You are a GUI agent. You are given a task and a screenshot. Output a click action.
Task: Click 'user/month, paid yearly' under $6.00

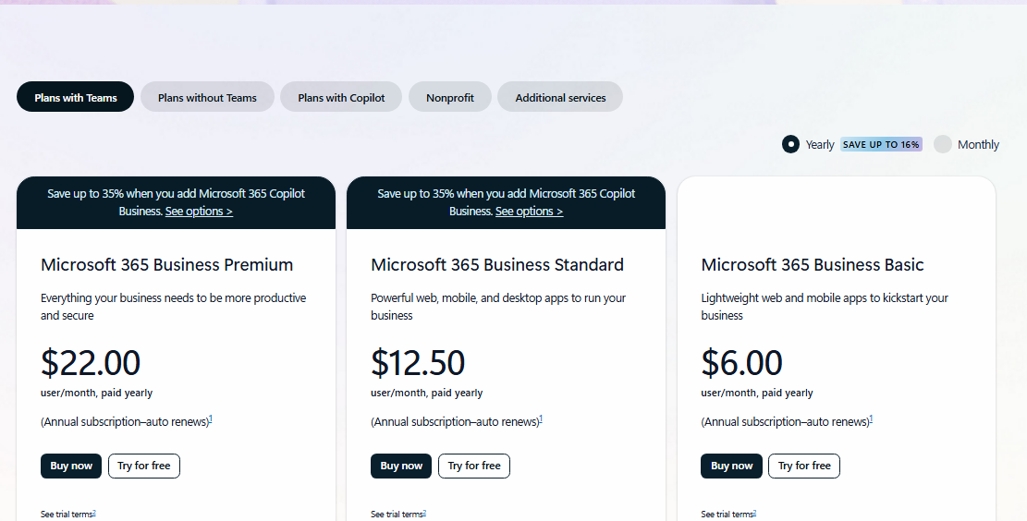[x=756, y=393]
